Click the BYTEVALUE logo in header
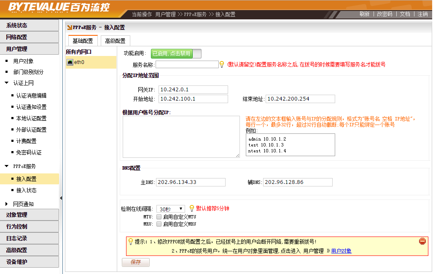 [59, 7]
